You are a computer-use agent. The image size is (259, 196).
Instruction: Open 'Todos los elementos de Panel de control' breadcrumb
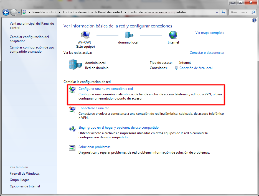point(92,12)
